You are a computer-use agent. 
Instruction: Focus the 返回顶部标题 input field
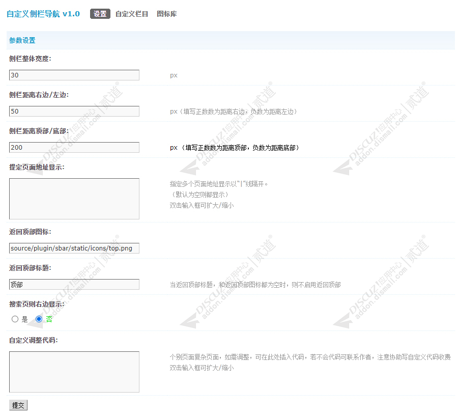74,285
